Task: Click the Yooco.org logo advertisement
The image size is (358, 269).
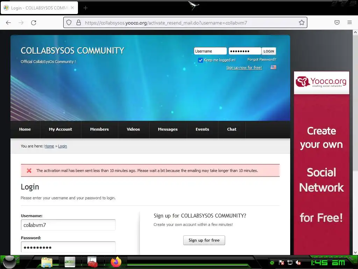Action: [x=322, y=82]
